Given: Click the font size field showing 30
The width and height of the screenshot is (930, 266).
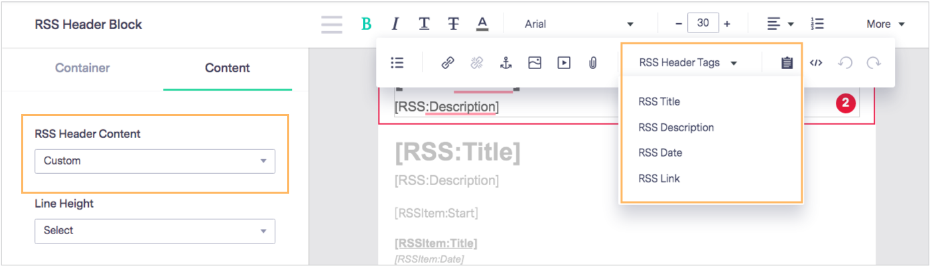Looking at the screenshot, I should click(703, 23).
